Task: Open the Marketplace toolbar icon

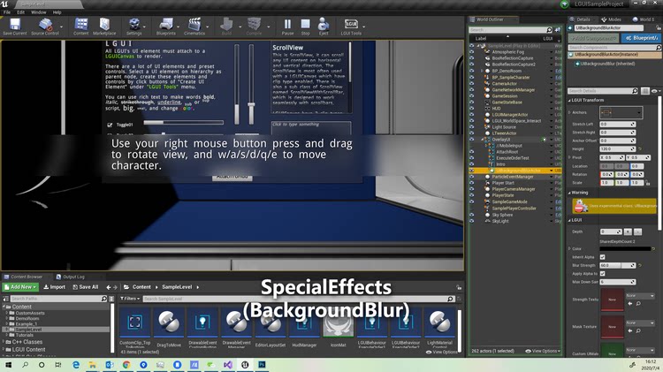Action: click(104, 26)
